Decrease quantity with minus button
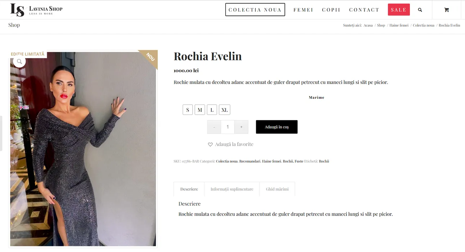 point(214,127)
